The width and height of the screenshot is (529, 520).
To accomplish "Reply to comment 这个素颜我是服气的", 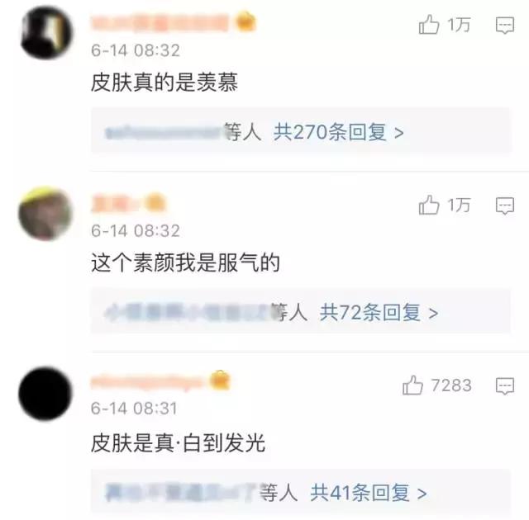I will point(505,206).
